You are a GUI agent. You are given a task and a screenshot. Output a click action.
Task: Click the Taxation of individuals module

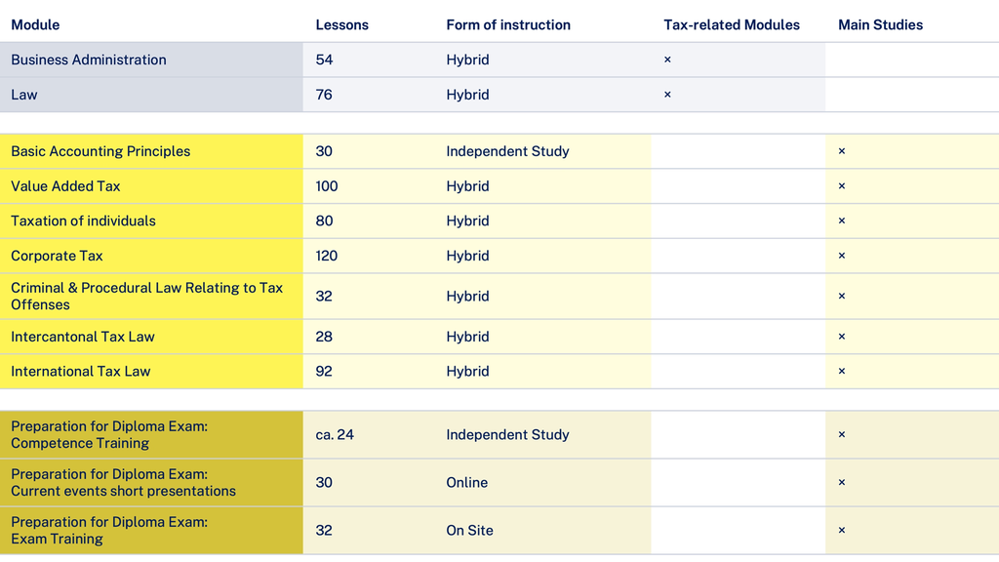click(83, 221)
